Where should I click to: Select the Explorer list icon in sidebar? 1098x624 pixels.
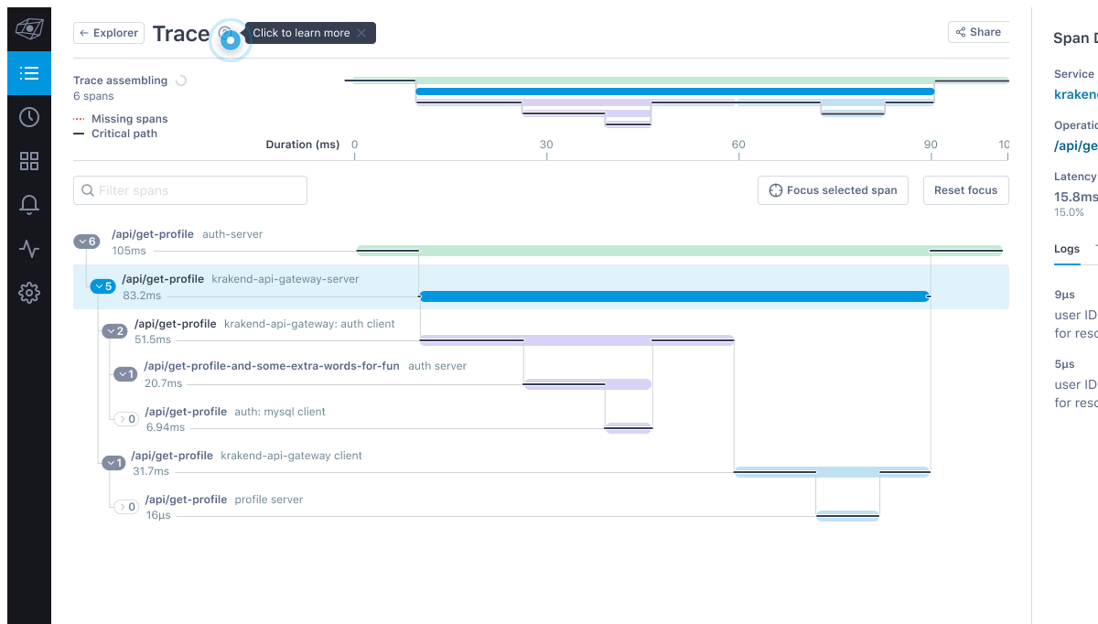(x=29, y=73)
